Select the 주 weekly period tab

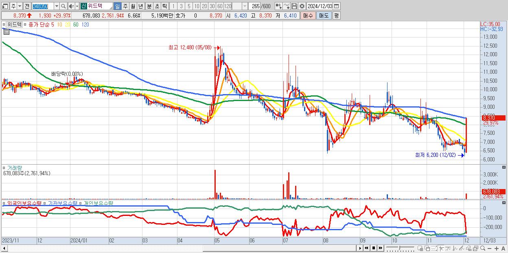(x=125, y=6)
